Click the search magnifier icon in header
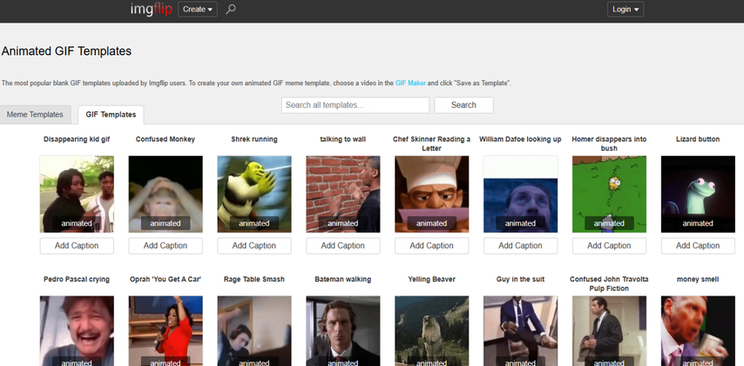The height and width of the screenshot is (366, 744). click(x=231, y=9)
